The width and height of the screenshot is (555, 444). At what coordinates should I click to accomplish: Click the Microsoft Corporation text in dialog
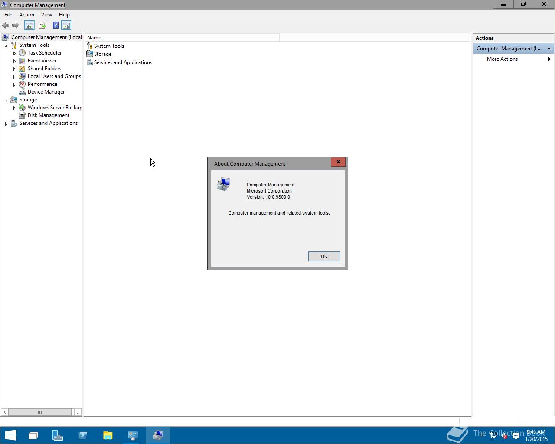click(x=269, y=191)
